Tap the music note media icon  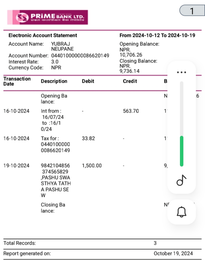tap(181, 180)
